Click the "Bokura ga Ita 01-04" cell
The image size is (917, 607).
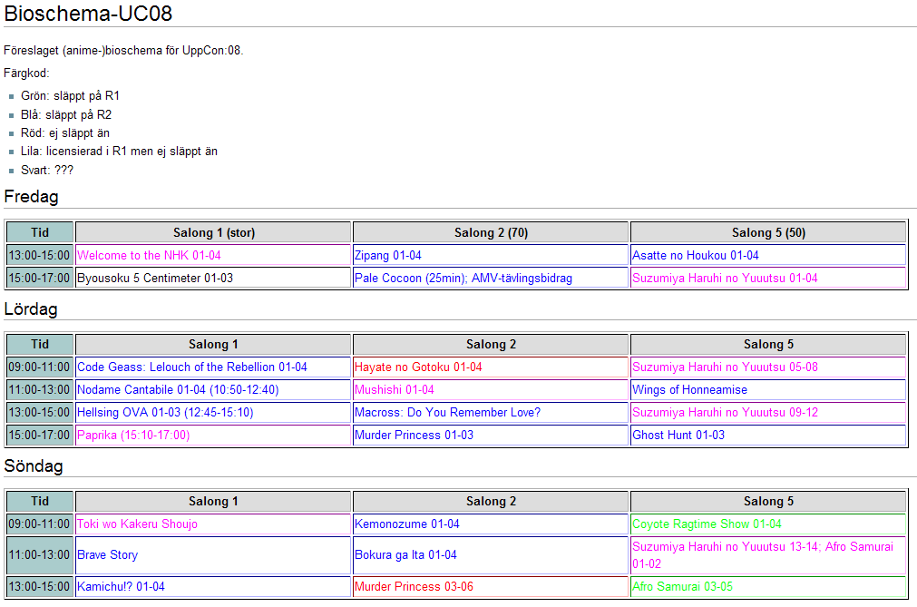pyautogui.click(x=491, y=555)
